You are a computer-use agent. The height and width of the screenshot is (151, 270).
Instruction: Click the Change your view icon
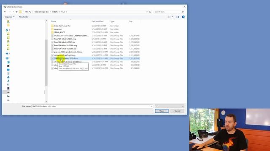click(169, 17)
